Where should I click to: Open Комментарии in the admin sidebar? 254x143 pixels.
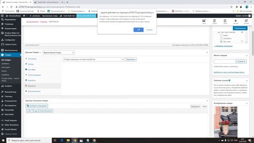tap(10, 29)
